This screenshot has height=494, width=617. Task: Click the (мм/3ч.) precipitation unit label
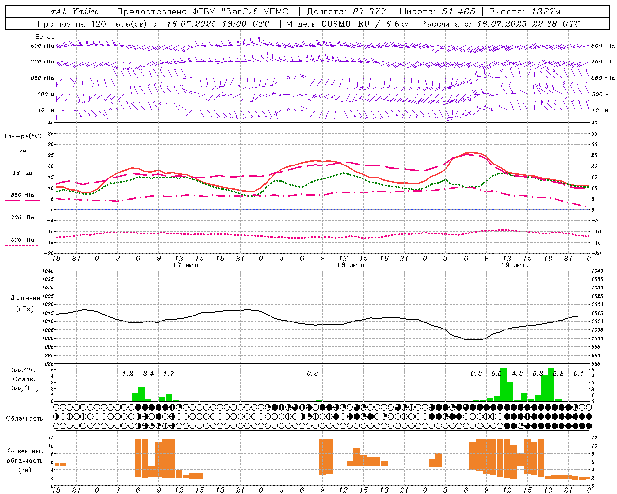(x=25, y=370)
